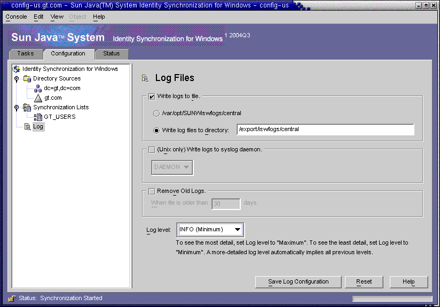
Task: Collapse the Directory Sources tree node
Action: 17,79
